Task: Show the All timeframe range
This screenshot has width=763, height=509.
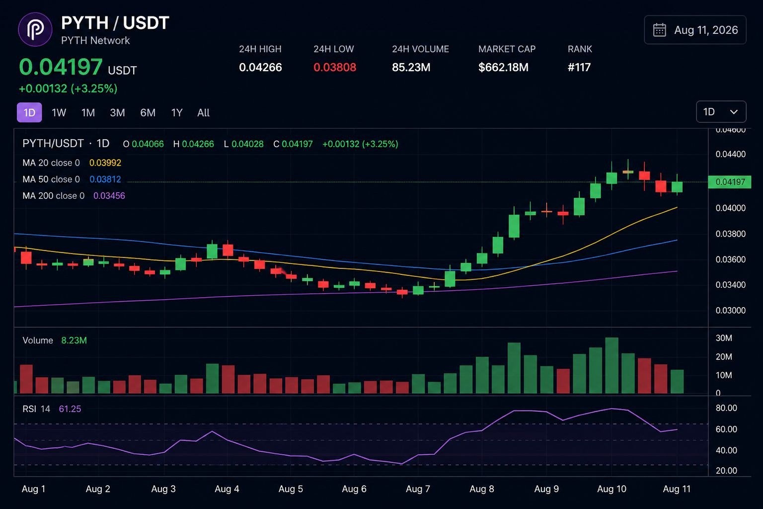Action: [x=203, y=112]
